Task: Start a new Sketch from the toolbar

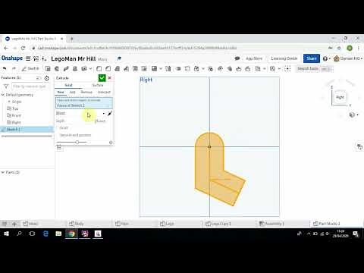Action: 30,68
